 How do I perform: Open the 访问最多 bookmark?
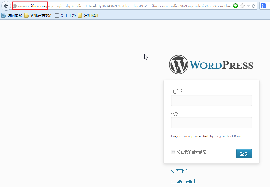pyautogui.click(x=12, y=15)
